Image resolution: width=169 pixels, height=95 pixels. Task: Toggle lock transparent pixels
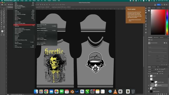point(151,74)
